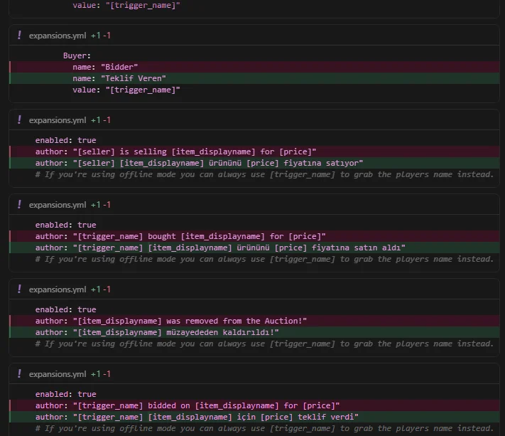
Task: Select removed line 'was removed from the Auction!'
Action: pyautogui.click(x=254, y=321)
